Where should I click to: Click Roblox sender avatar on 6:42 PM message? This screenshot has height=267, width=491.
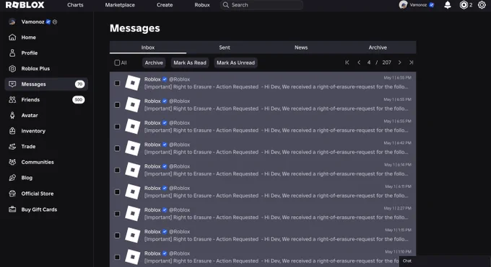132,148
